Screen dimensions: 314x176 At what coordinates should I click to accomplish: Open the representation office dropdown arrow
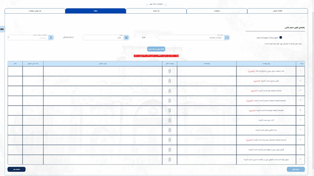click(x=9, y=37)
